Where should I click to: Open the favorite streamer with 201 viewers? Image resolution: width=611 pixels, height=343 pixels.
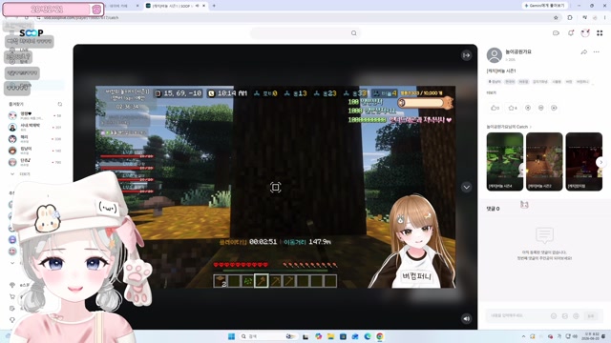(35, 127)
